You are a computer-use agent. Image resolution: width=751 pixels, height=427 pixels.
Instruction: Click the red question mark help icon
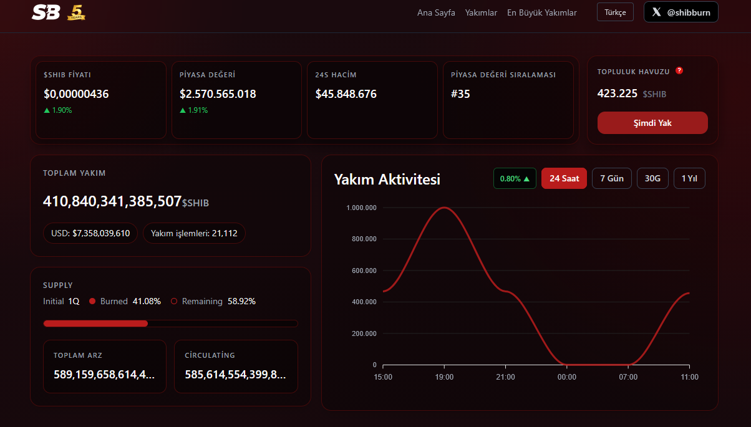click(679, 70)
